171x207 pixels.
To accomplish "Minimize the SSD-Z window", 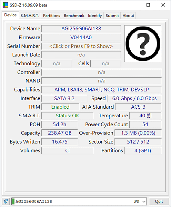I will click(133, 5).
